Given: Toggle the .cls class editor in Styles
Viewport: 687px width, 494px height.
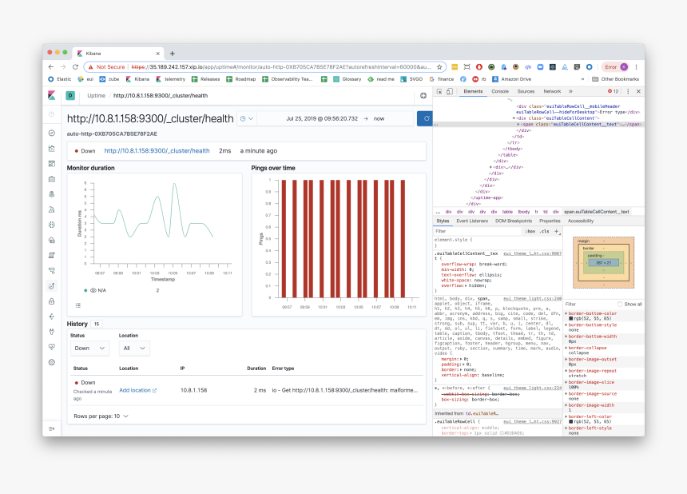Looking at the screenshot, I should 545,231.
